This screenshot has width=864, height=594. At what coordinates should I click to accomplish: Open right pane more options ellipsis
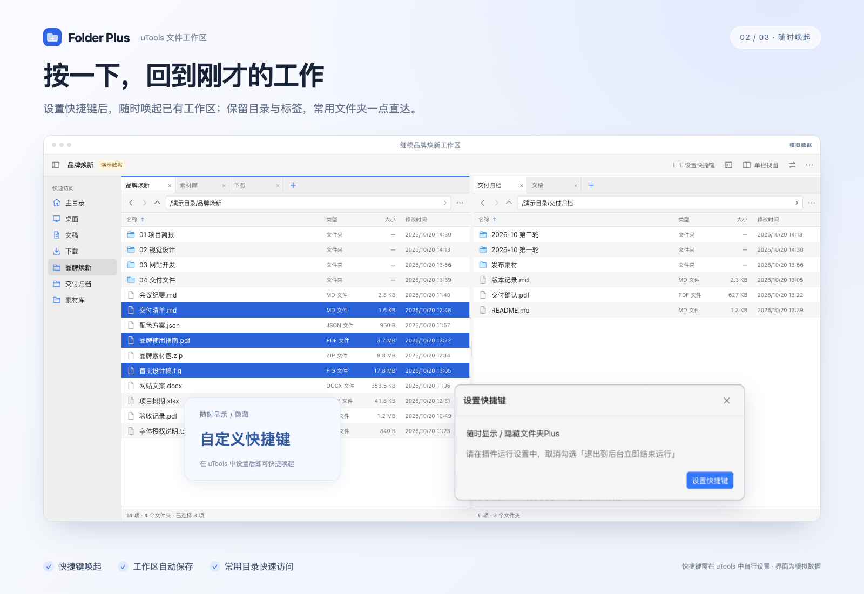pos(812,203)
